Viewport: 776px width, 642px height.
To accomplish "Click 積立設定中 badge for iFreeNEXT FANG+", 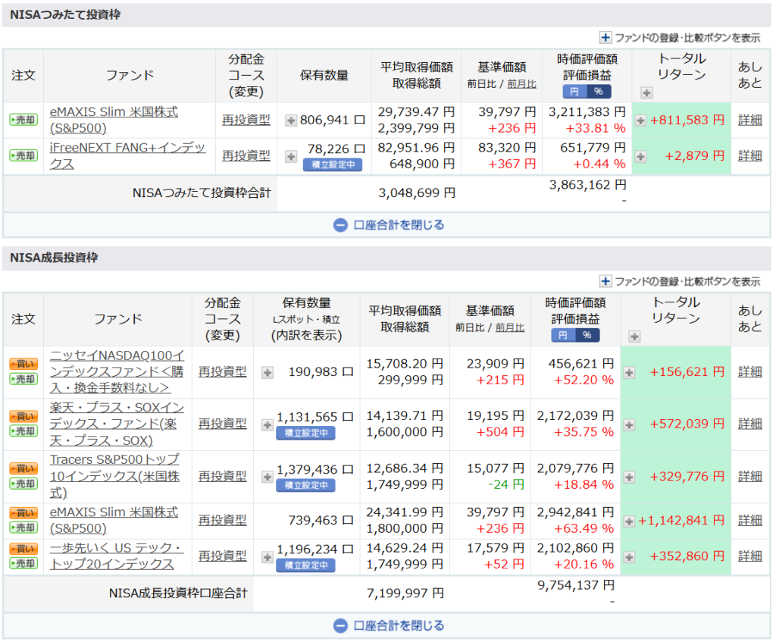I will point(333,164).
